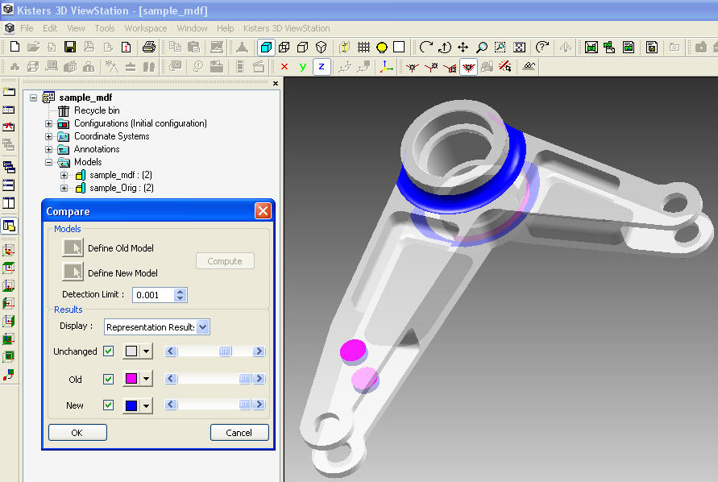Click Cancel in the Compare dialog
This screenshot has width=718, height=482.
[239, 433]
